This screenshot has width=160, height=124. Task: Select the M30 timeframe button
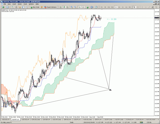[x=112, y=7]
